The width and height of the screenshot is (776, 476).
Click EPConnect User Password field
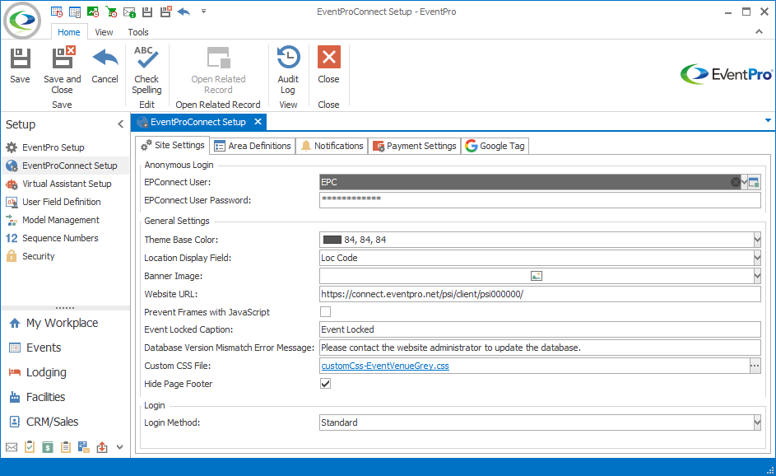click(540, 200)
